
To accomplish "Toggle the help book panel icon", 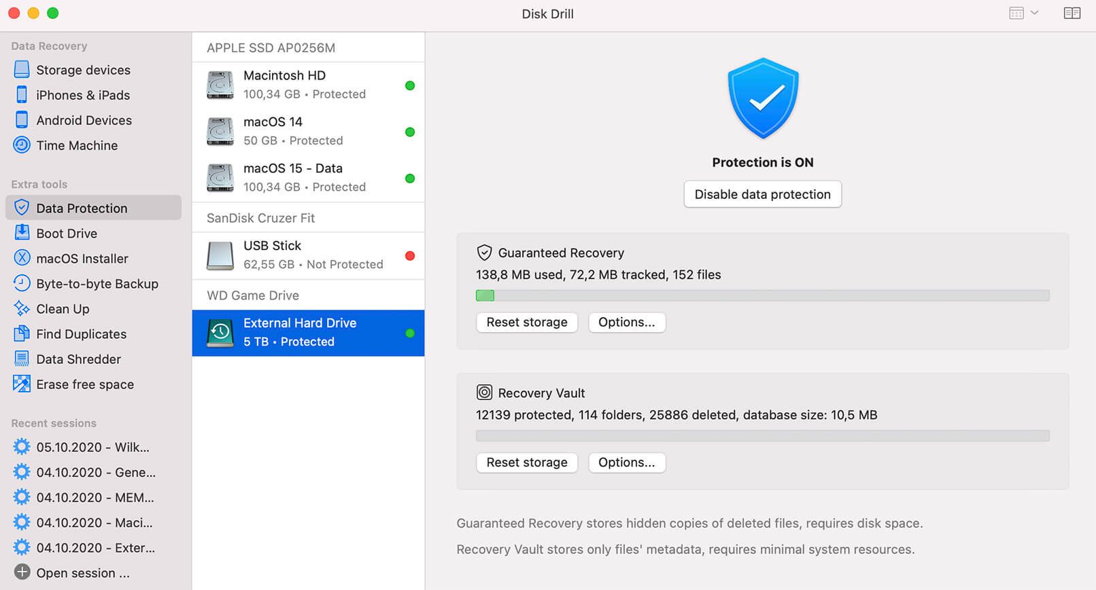I will point(1072,14).
